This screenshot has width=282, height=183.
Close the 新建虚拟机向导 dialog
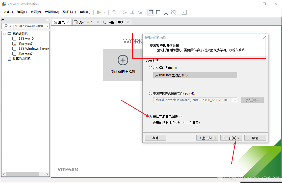[x=264, y=38]
